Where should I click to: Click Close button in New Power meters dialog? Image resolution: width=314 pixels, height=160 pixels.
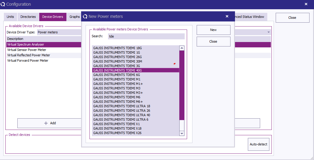pos(213,41)
